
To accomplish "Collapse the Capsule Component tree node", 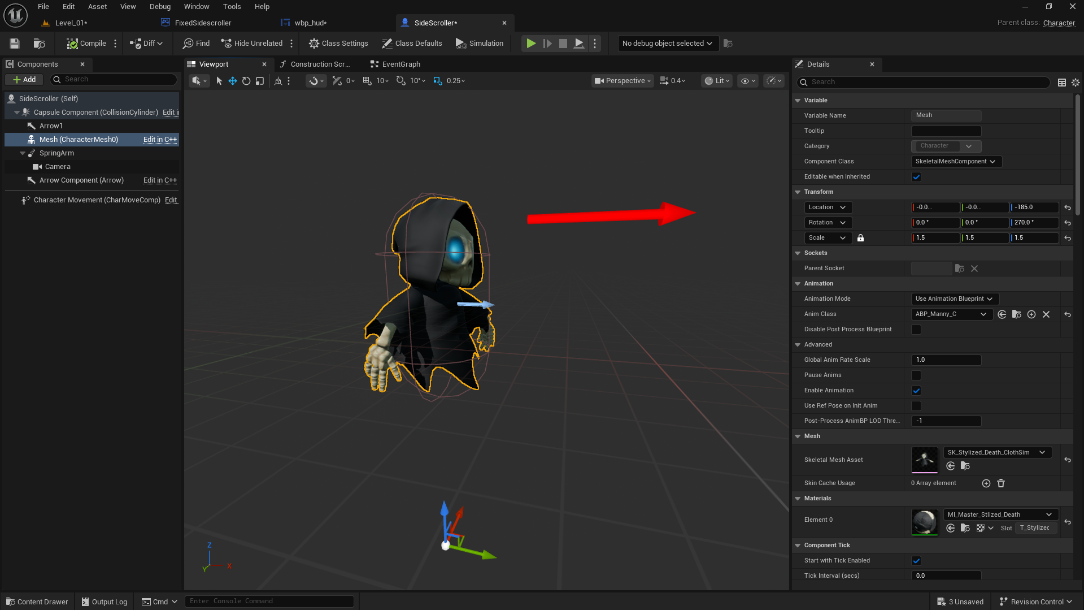I will [16, 113].
